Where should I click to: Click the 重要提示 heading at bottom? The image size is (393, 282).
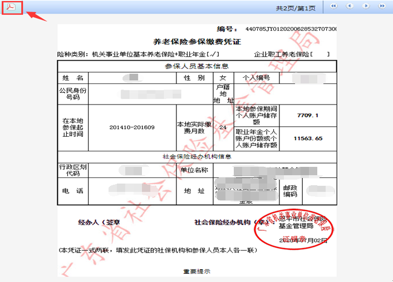[x=196, y=272]
